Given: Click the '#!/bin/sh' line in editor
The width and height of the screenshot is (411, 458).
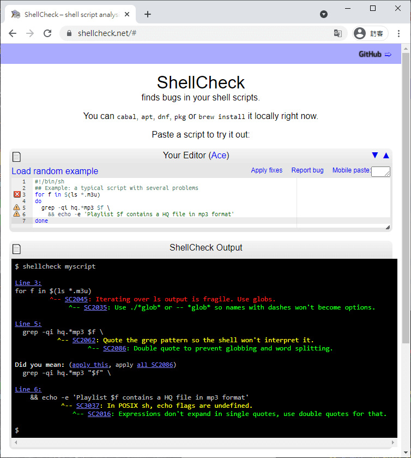Looking at the screenshot, I should point(50,181).
